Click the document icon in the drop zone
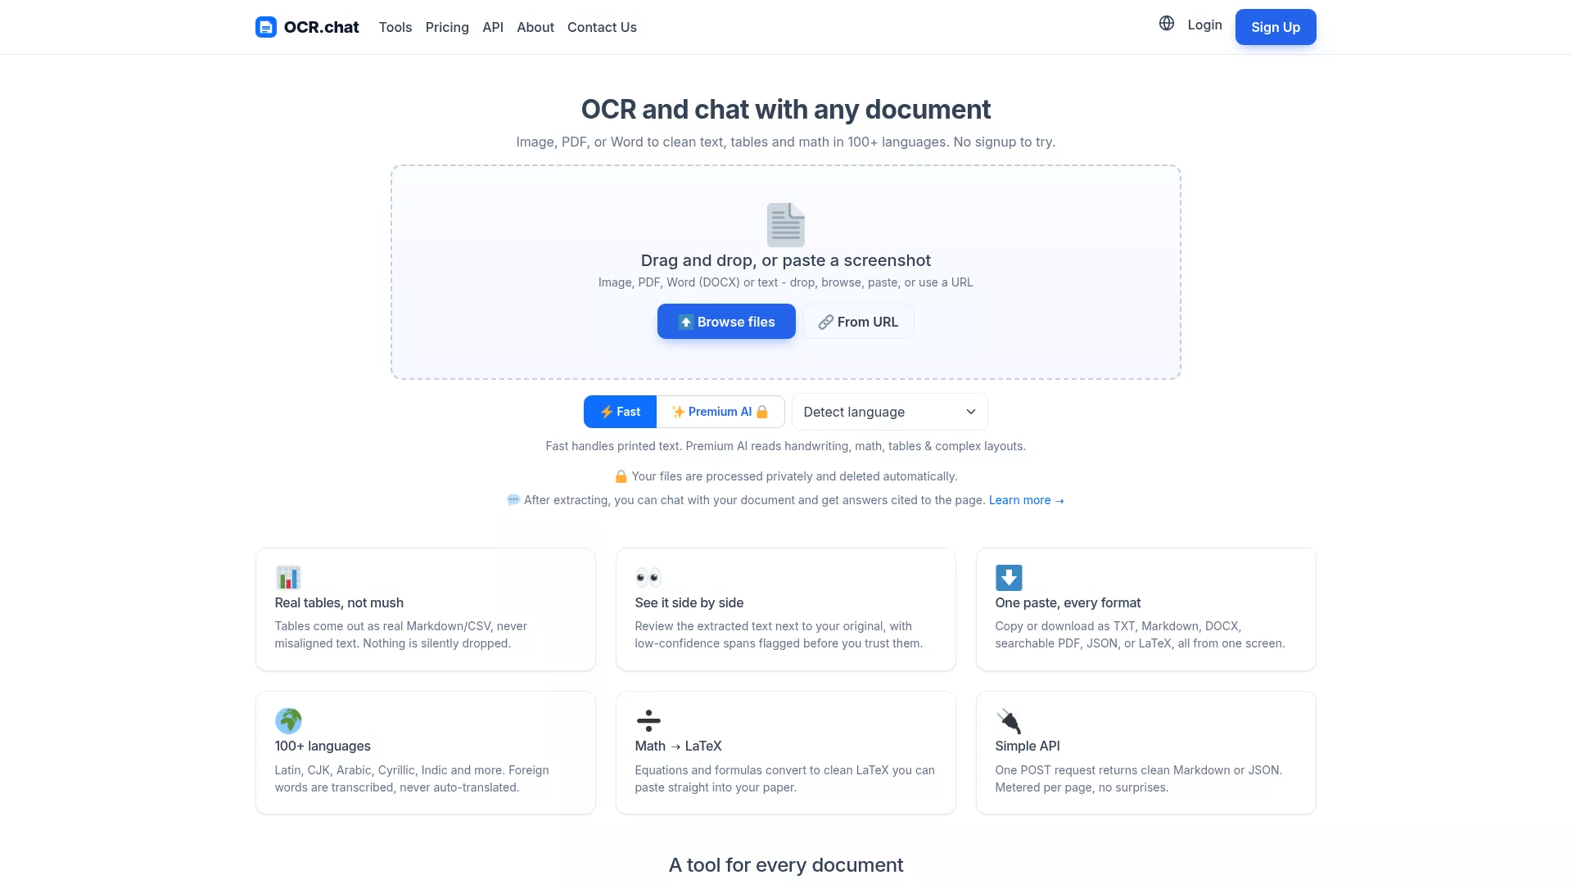Screen dimensions: 1572x884 [786, 225]
